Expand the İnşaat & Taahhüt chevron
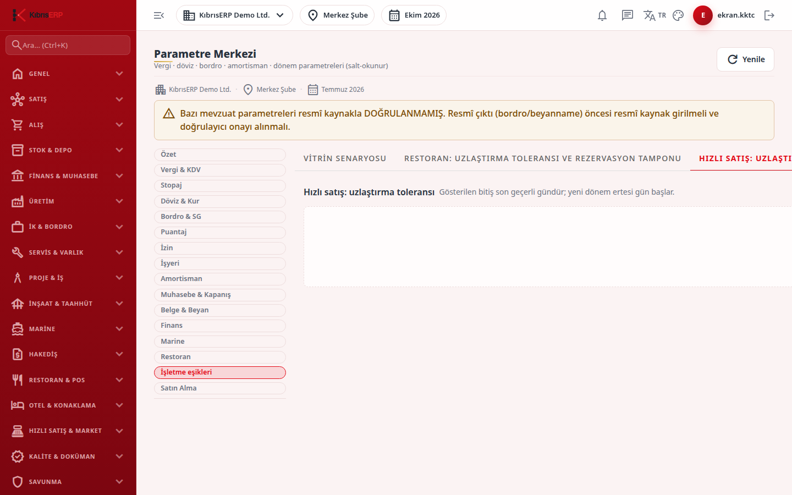This screenshot has height=495, width=792. pos(119,304)
